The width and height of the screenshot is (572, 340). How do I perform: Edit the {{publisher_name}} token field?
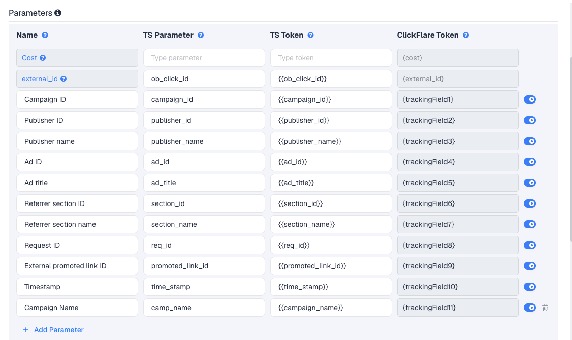click(331, 141)
